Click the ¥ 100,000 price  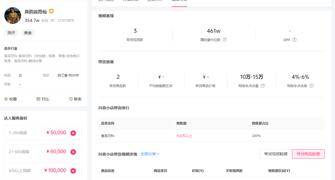(x=55, y=170)
